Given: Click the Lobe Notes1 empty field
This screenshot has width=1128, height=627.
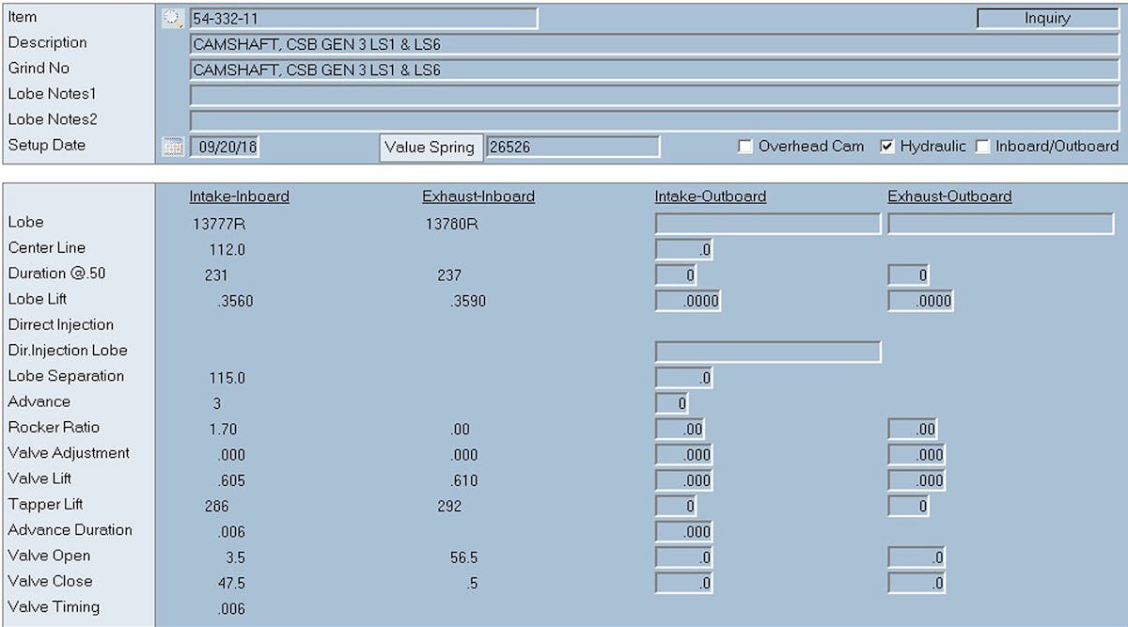Looking at the screenshot, I should (x=653, y=95).
